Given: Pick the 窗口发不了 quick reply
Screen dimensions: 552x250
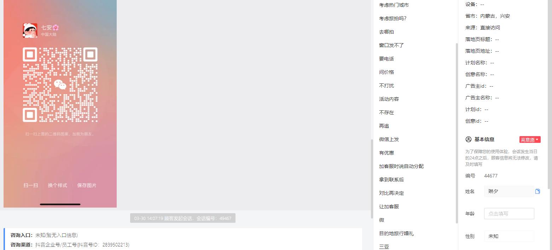Looking at the screenshot, I should 391,45.
